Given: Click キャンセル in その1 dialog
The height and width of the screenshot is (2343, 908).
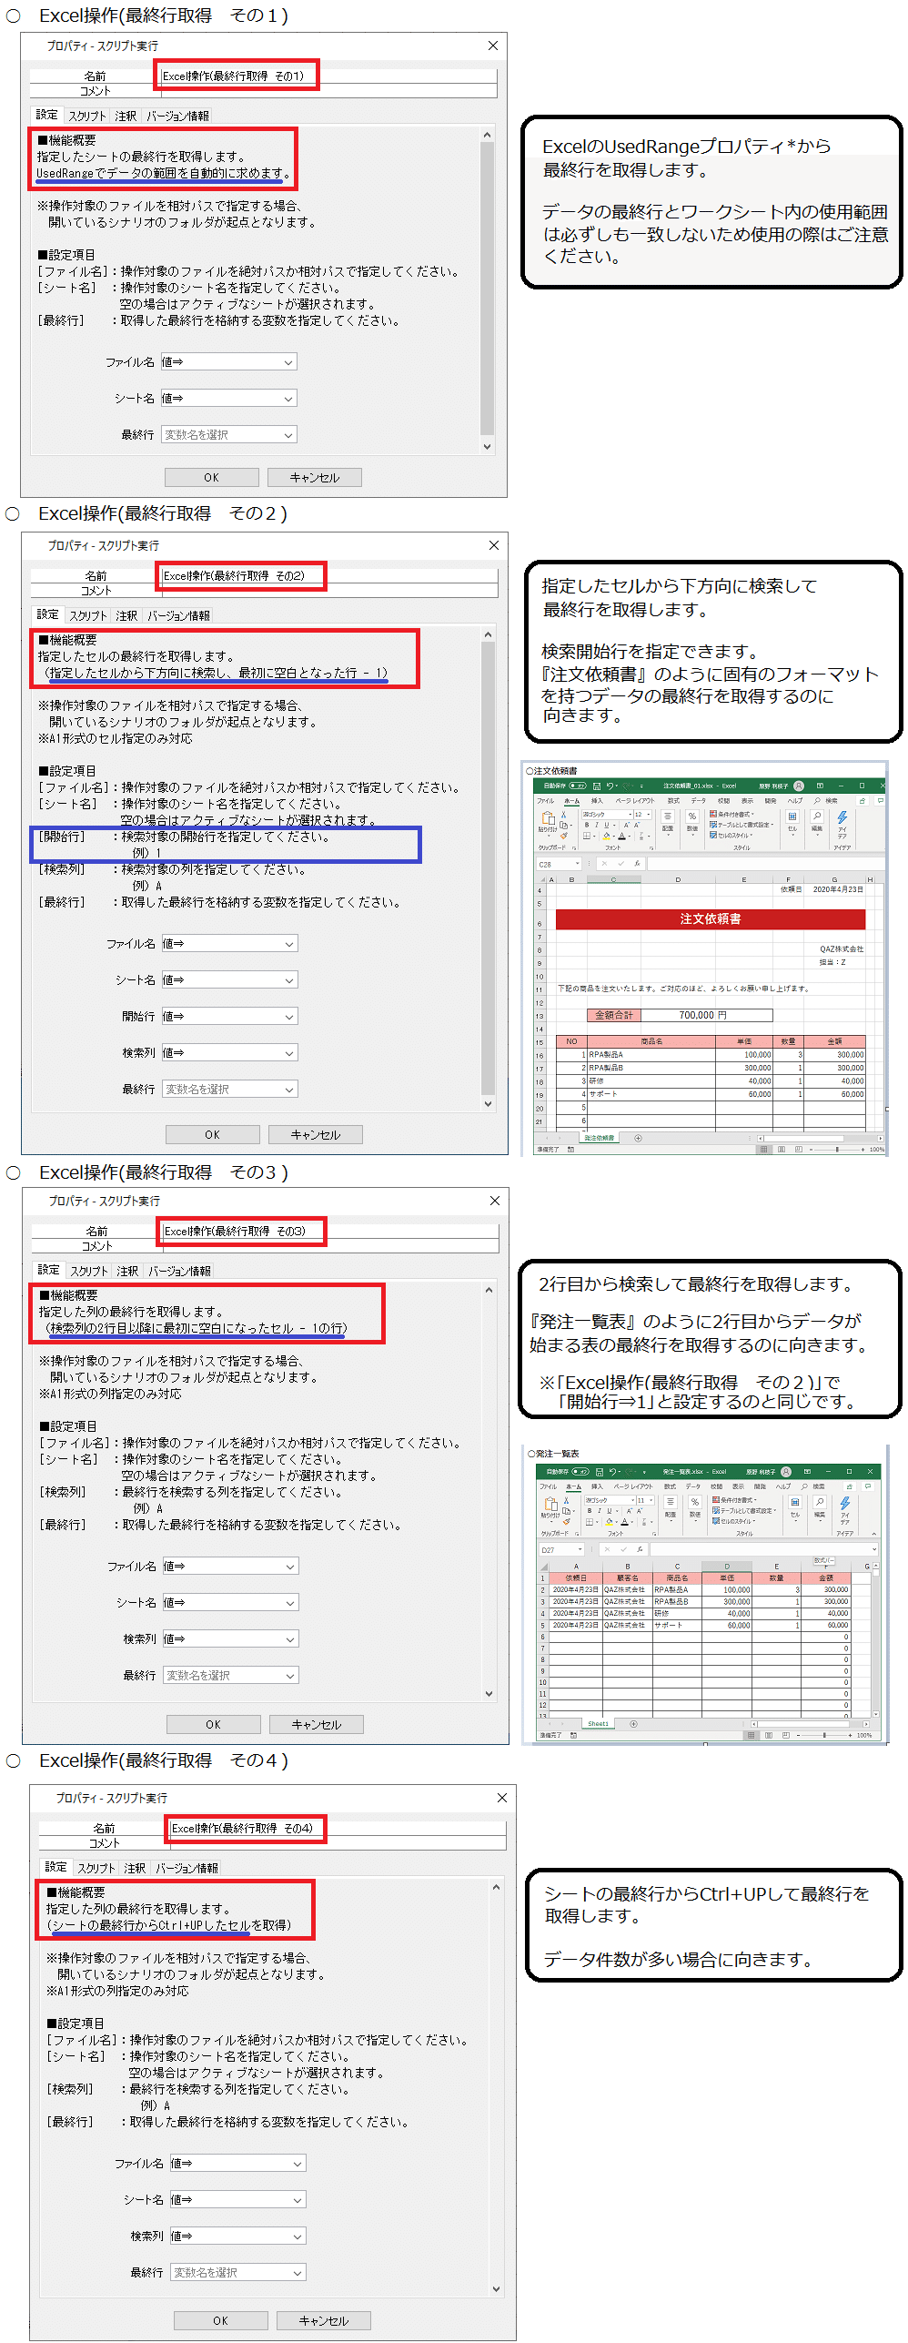Looking at the screenshot, I should [x=315, y=477].
